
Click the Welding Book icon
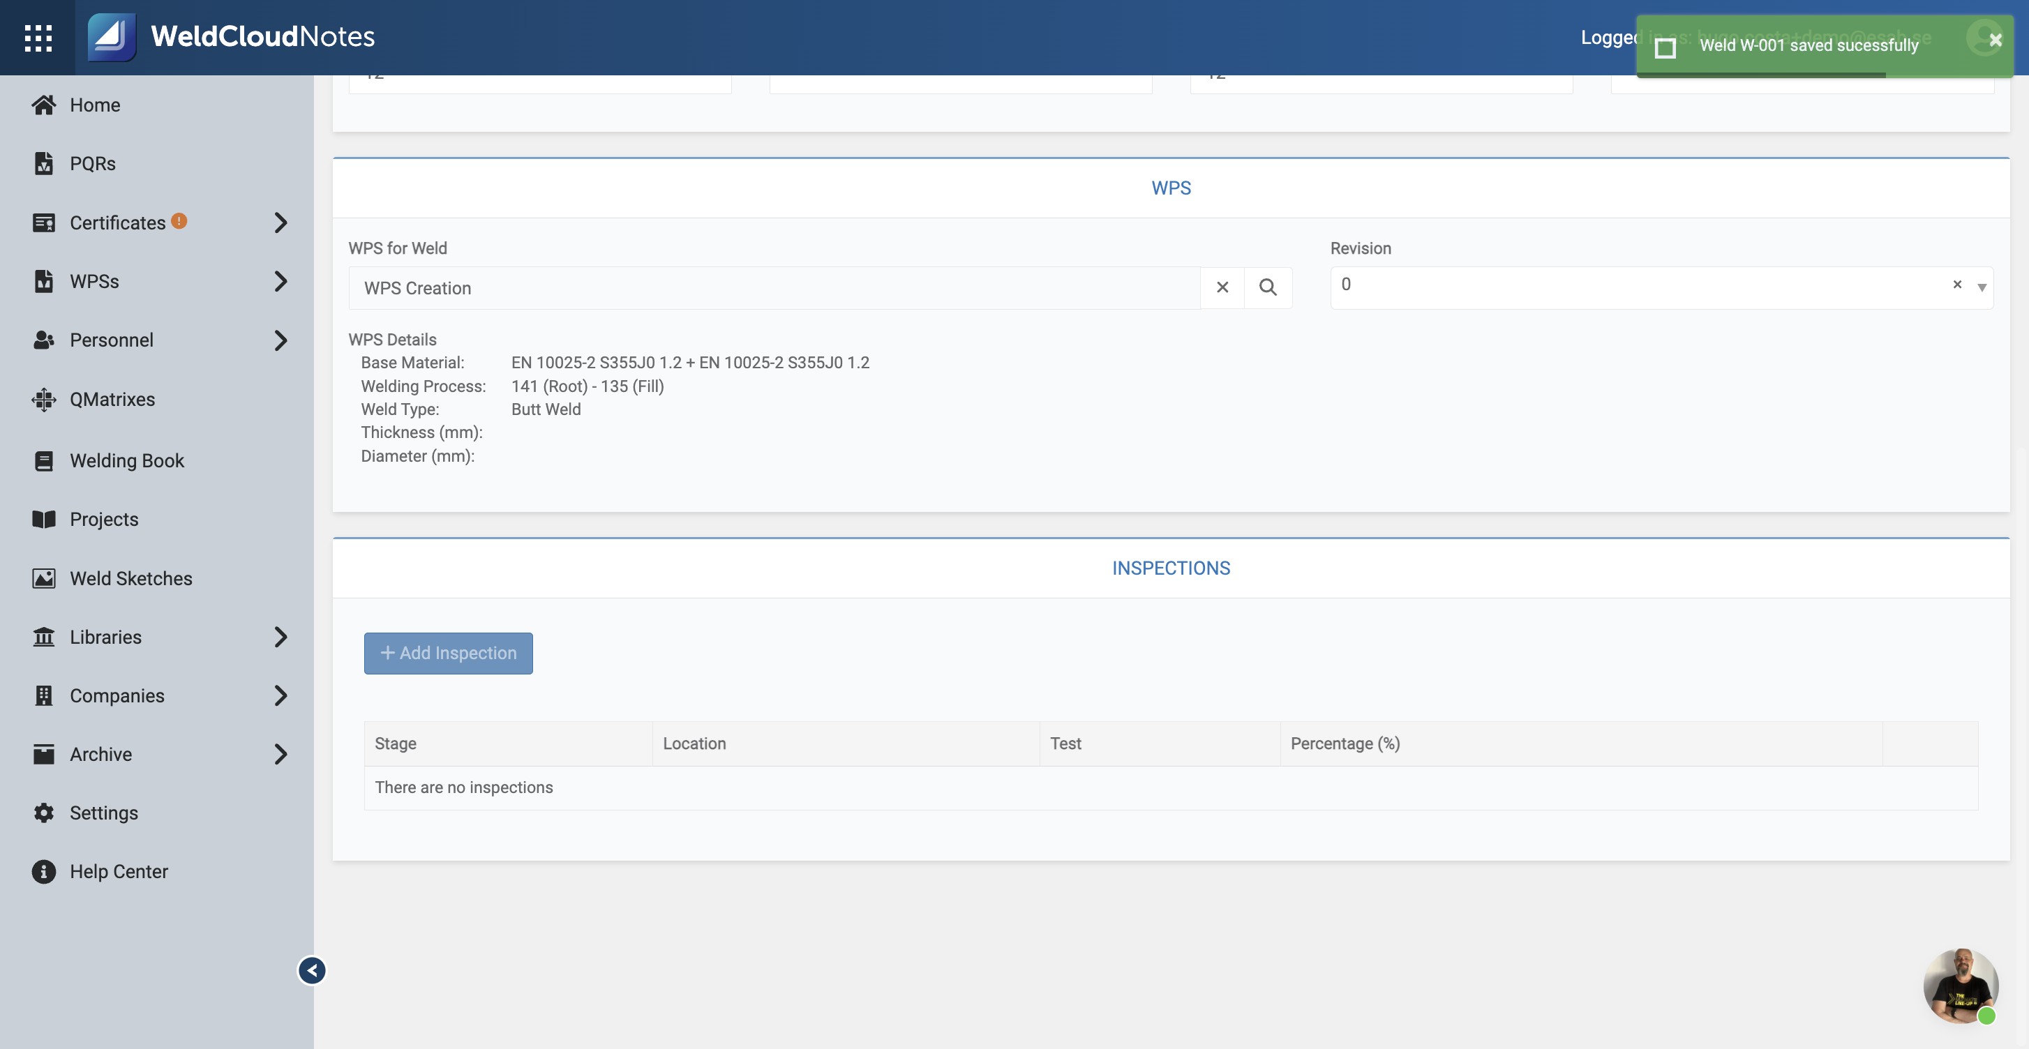44,461
